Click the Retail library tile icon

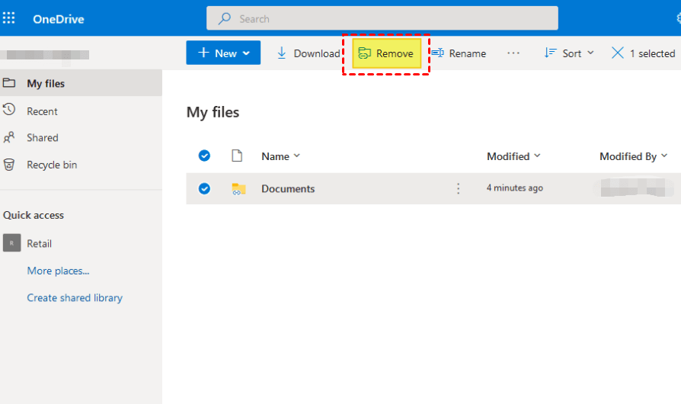[11, 243]
